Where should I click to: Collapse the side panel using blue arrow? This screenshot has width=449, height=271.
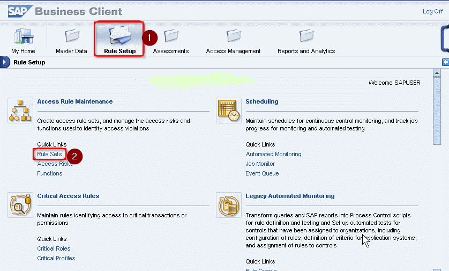(x=445, y=62)
